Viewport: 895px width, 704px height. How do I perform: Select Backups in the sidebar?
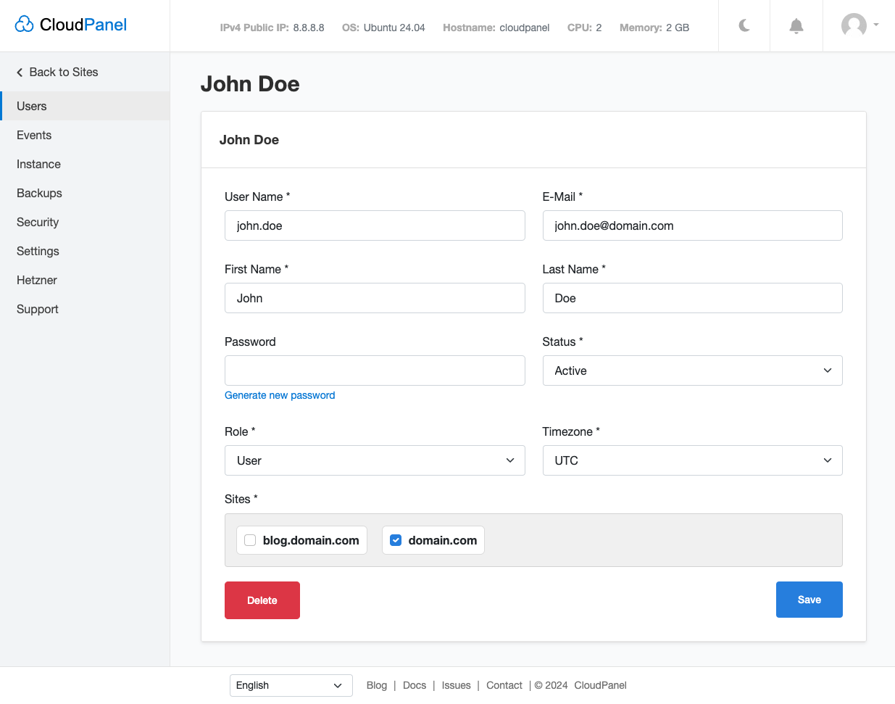[39, 193]
